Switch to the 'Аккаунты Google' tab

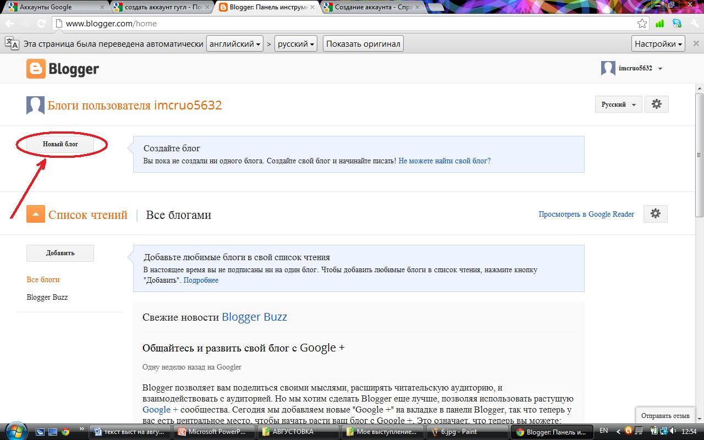coord(55,8)
